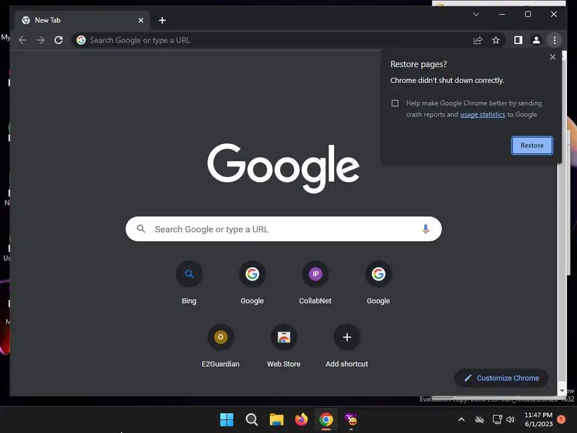Open the CollabNet shortcut
The image size is (577, 433).
coord(316,282)
